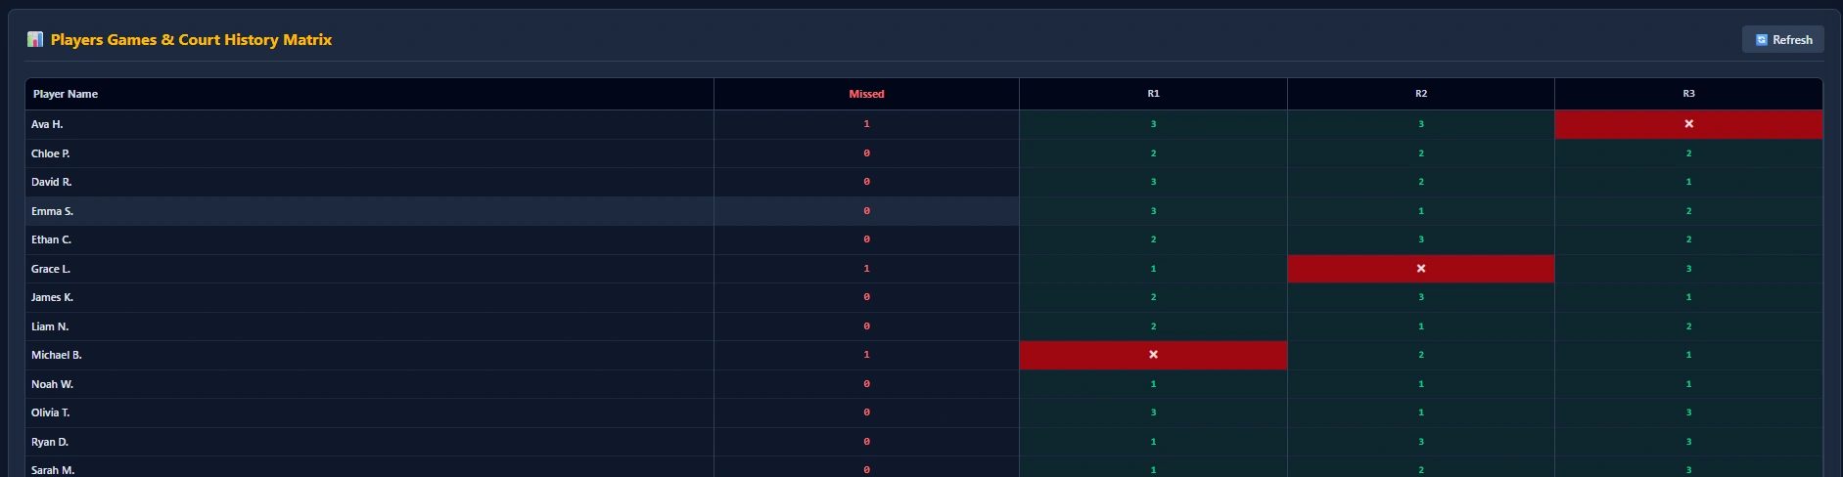
Task: Click Ryan D.'s R3 court cell
Action: coord(1688,442)
